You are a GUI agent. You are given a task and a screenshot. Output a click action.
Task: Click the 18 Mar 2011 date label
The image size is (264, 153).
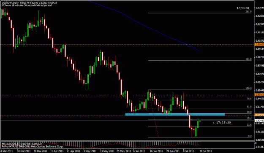coord(24,151)
